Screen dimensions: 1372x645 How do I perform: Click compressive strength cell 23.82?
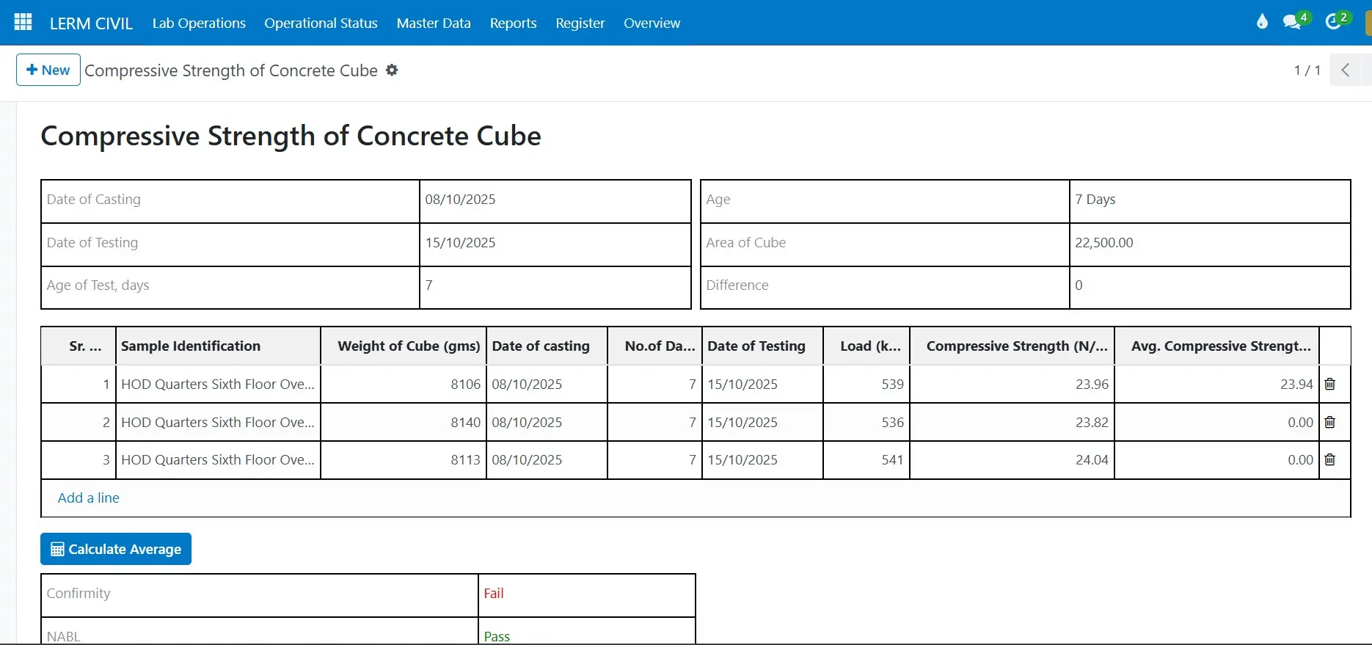[x=1012, y=422]
